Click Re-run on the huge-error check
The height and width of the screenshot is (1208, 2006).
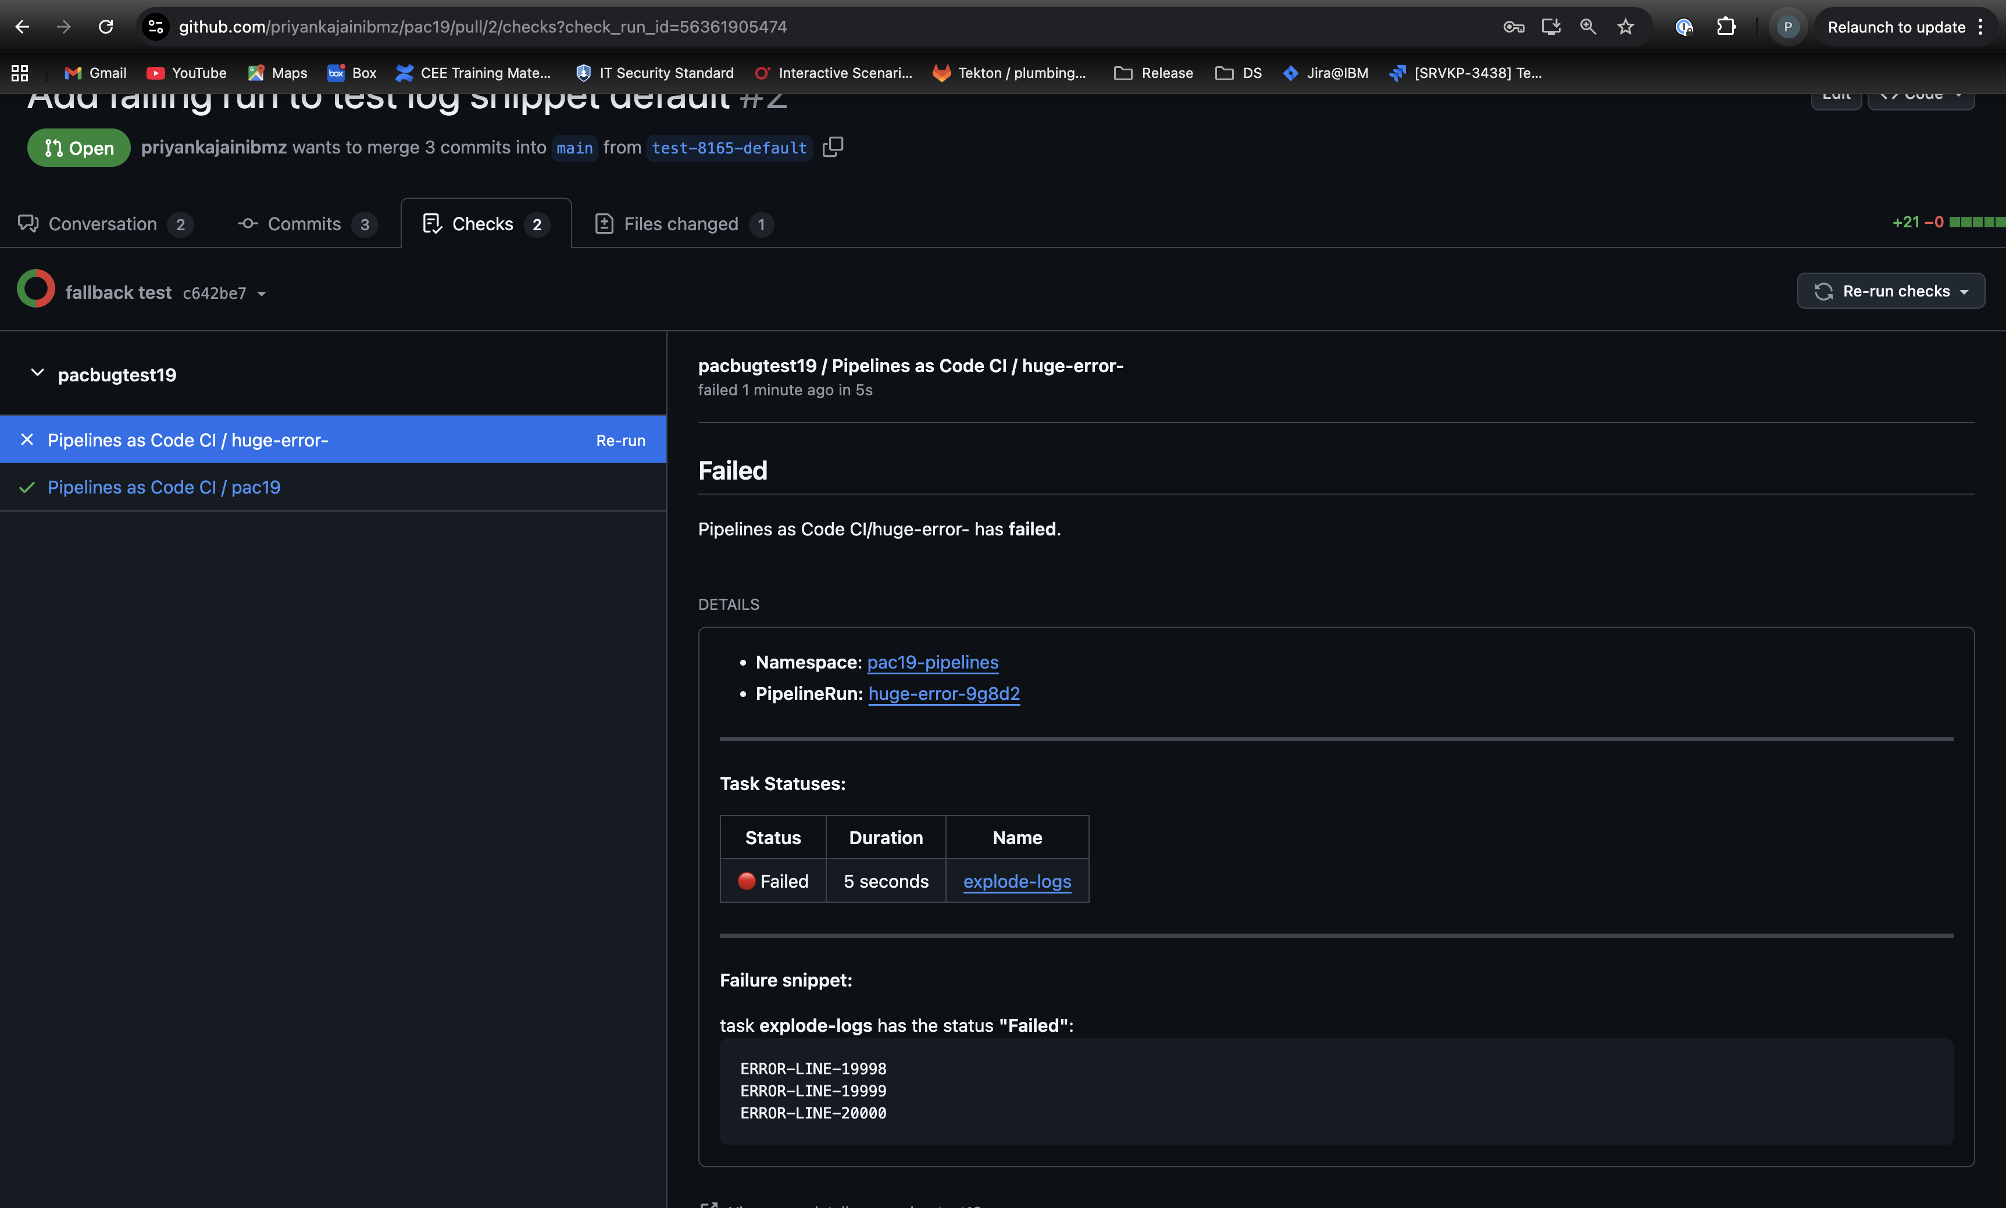pyautogui.click(x=620, y=441)
